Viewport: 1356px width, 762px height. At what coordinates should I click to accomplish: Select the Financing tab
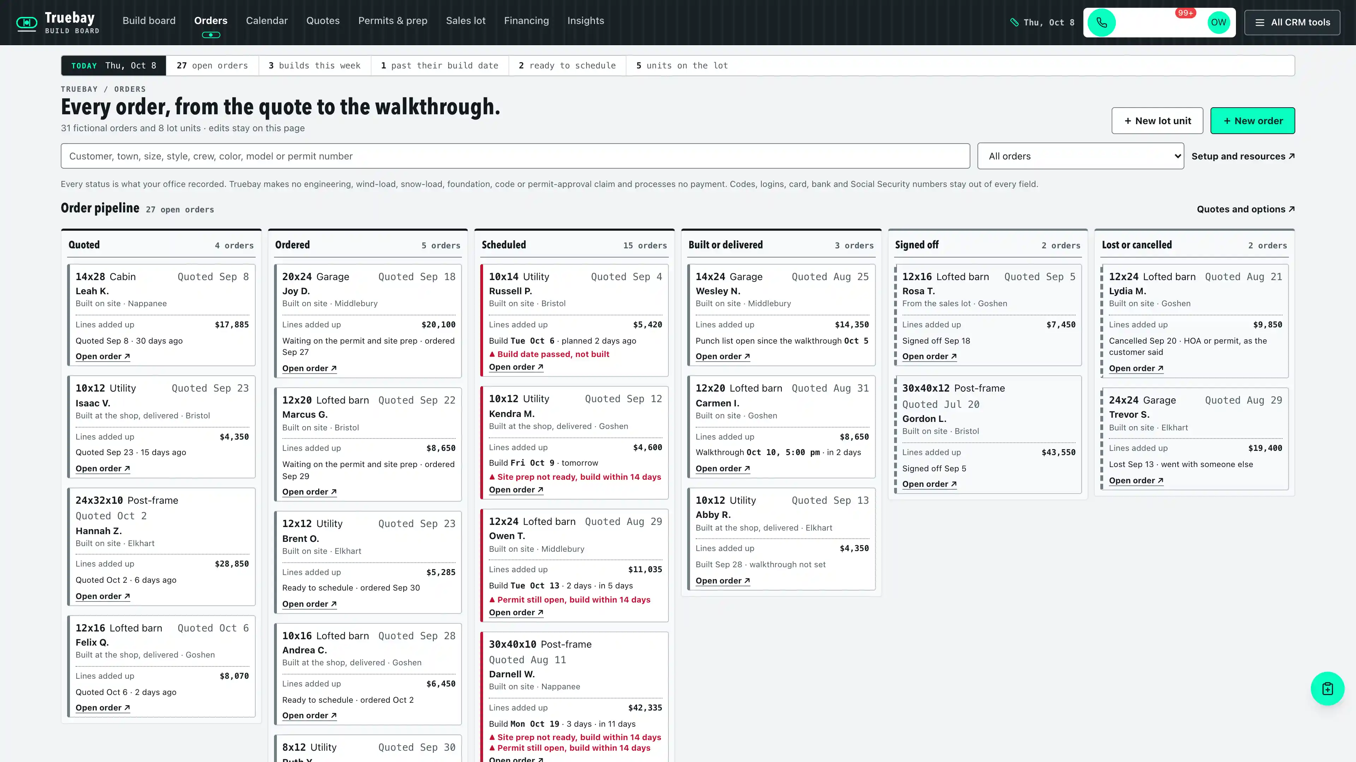tap(527, 20)
